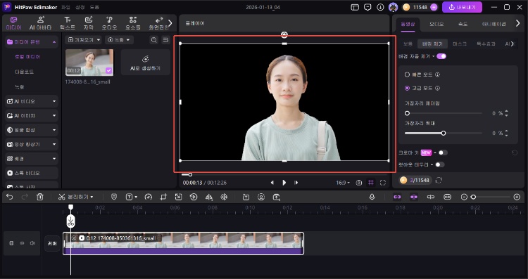Click the microphone voiceover icon

tap(372, 197)
